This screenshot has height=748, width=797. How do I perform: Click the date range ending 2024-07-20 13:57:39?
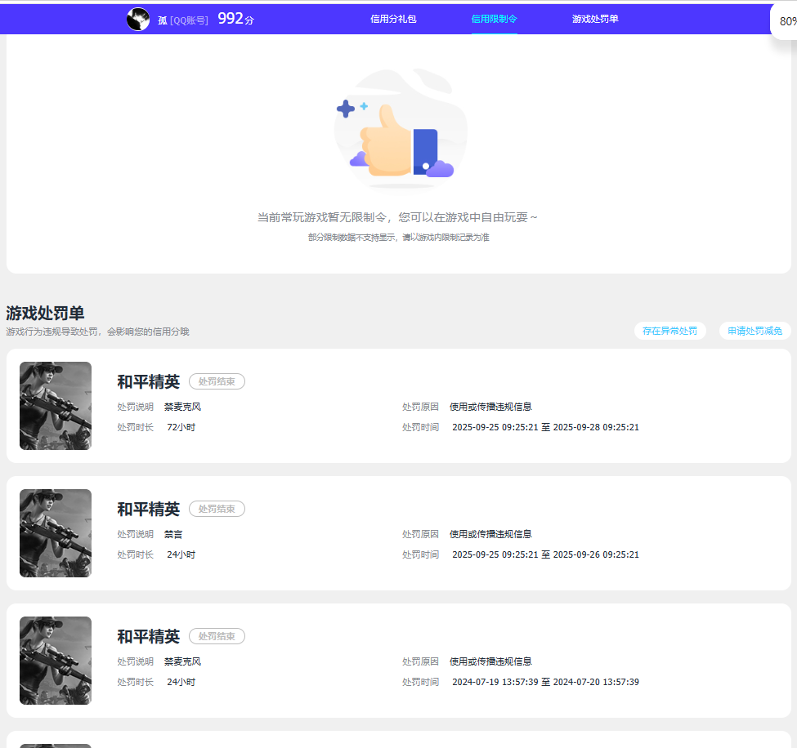(x=545, y=683)
